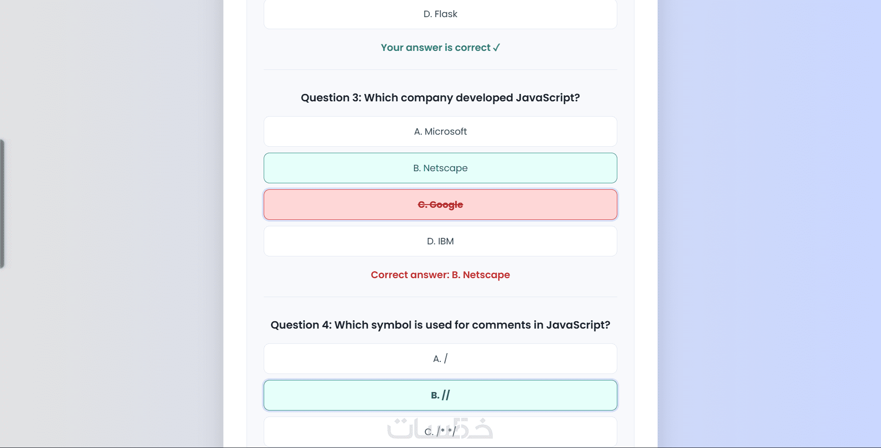The width and height of the screenshot is (881, 448).
Task: Click the Question 4 heading about comments
Action: click(440, 325)
